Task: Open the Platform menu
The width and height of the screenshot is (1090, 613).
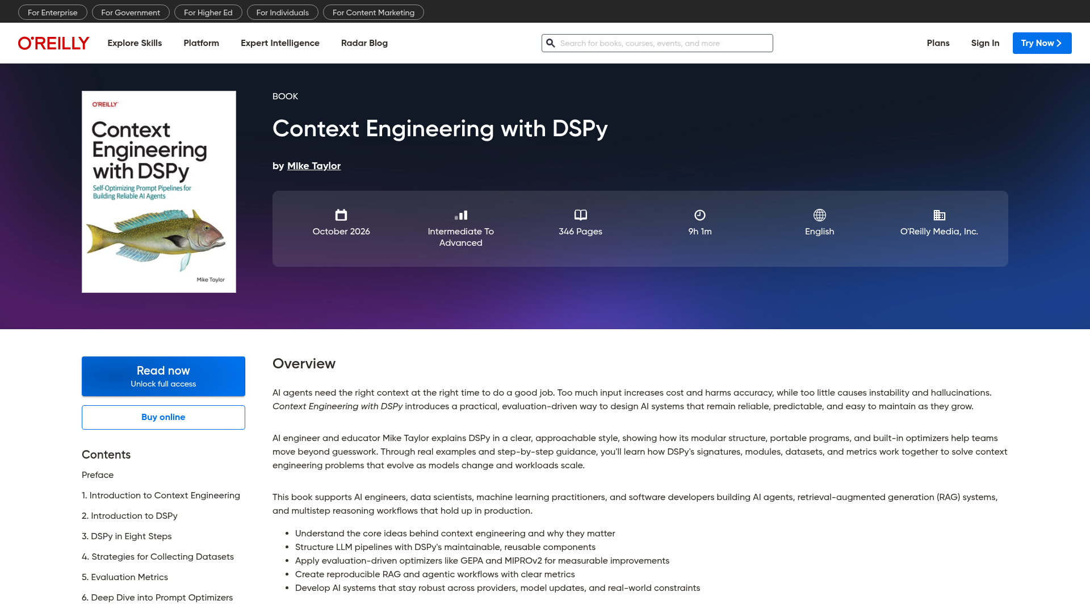Action: pyautogui.click(x=201, y=43)
